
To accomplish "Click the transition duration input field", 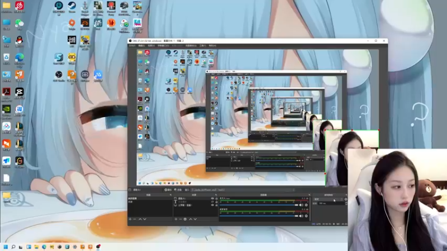I will pos(331,204).
